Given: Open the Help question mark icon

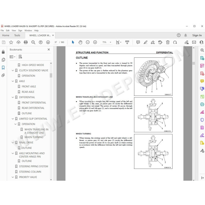Looking at the screenshot, I should [179, 35].
